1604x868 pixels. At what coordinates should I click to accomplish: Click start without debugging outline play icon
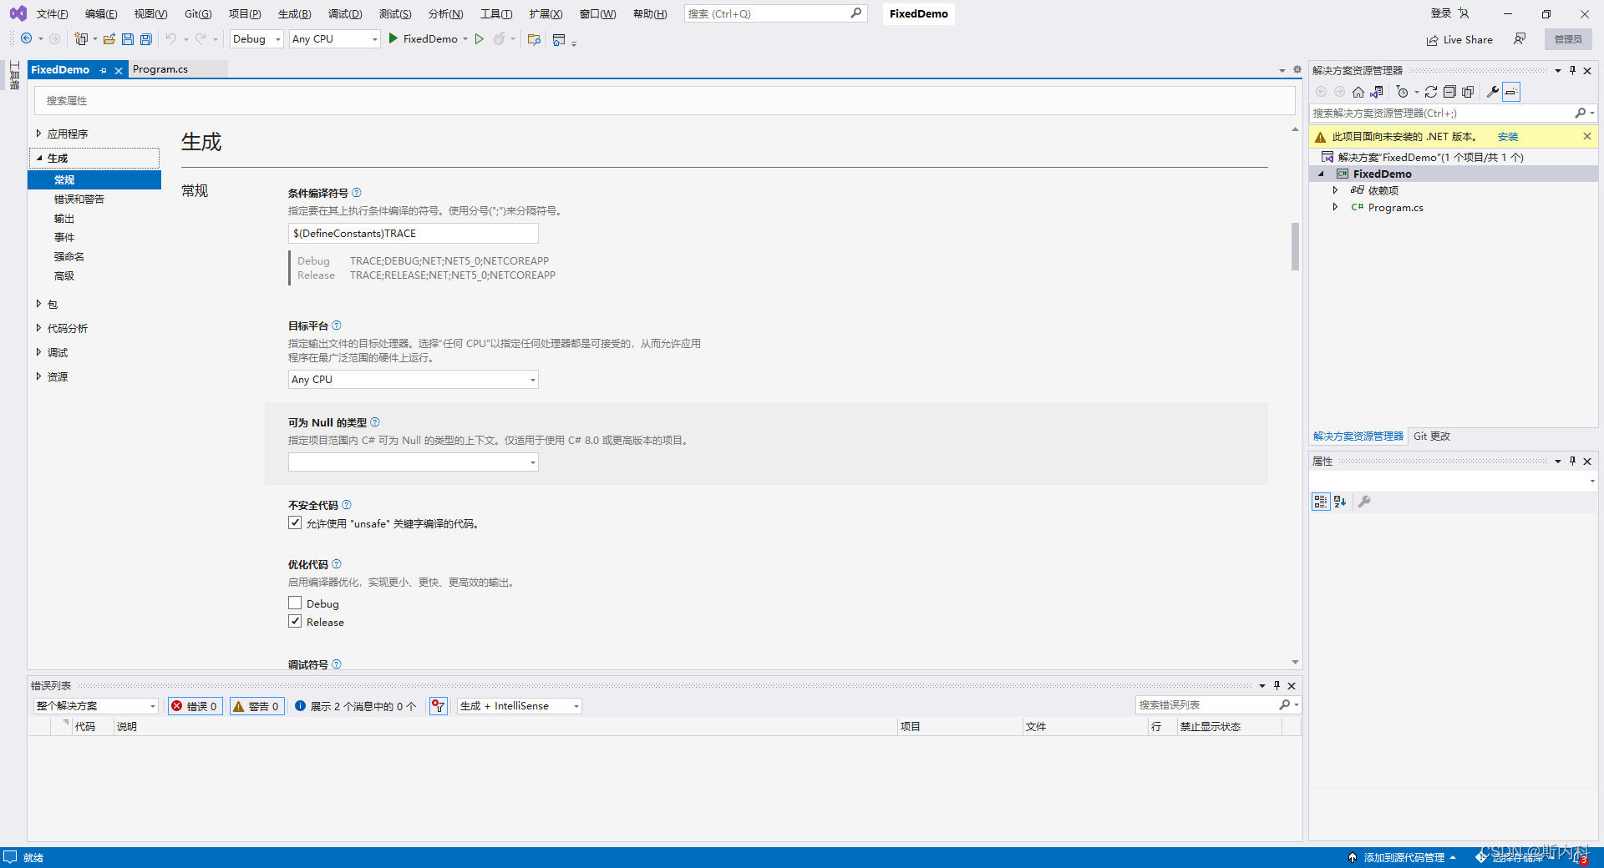click(480, 38)
